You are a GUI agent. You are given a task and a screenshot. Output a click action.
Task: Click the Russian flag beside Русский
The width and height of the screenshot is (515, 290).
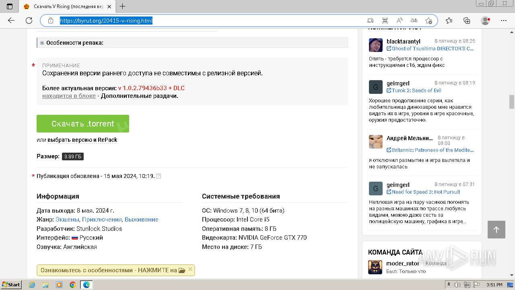point(75,238)
